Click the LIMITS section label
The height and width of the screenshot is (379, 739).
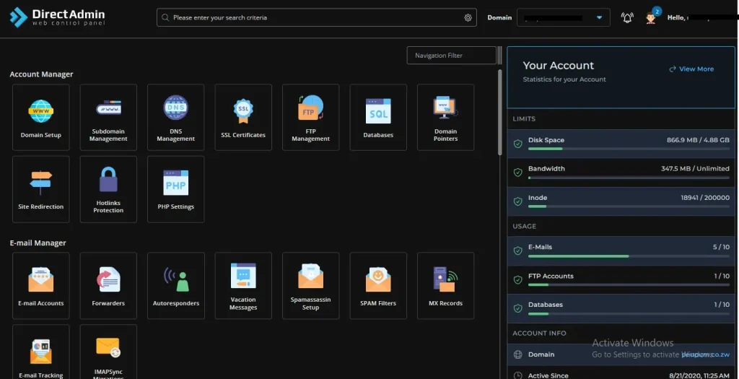pos(524,119)
